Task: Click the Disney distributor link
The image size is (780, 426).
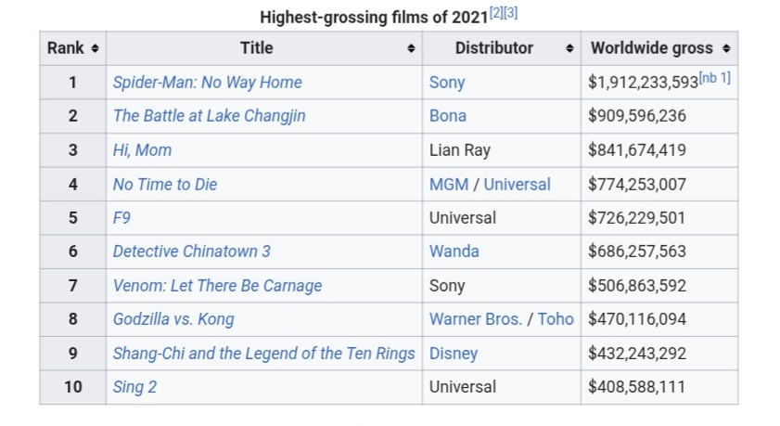Action: 454,354
